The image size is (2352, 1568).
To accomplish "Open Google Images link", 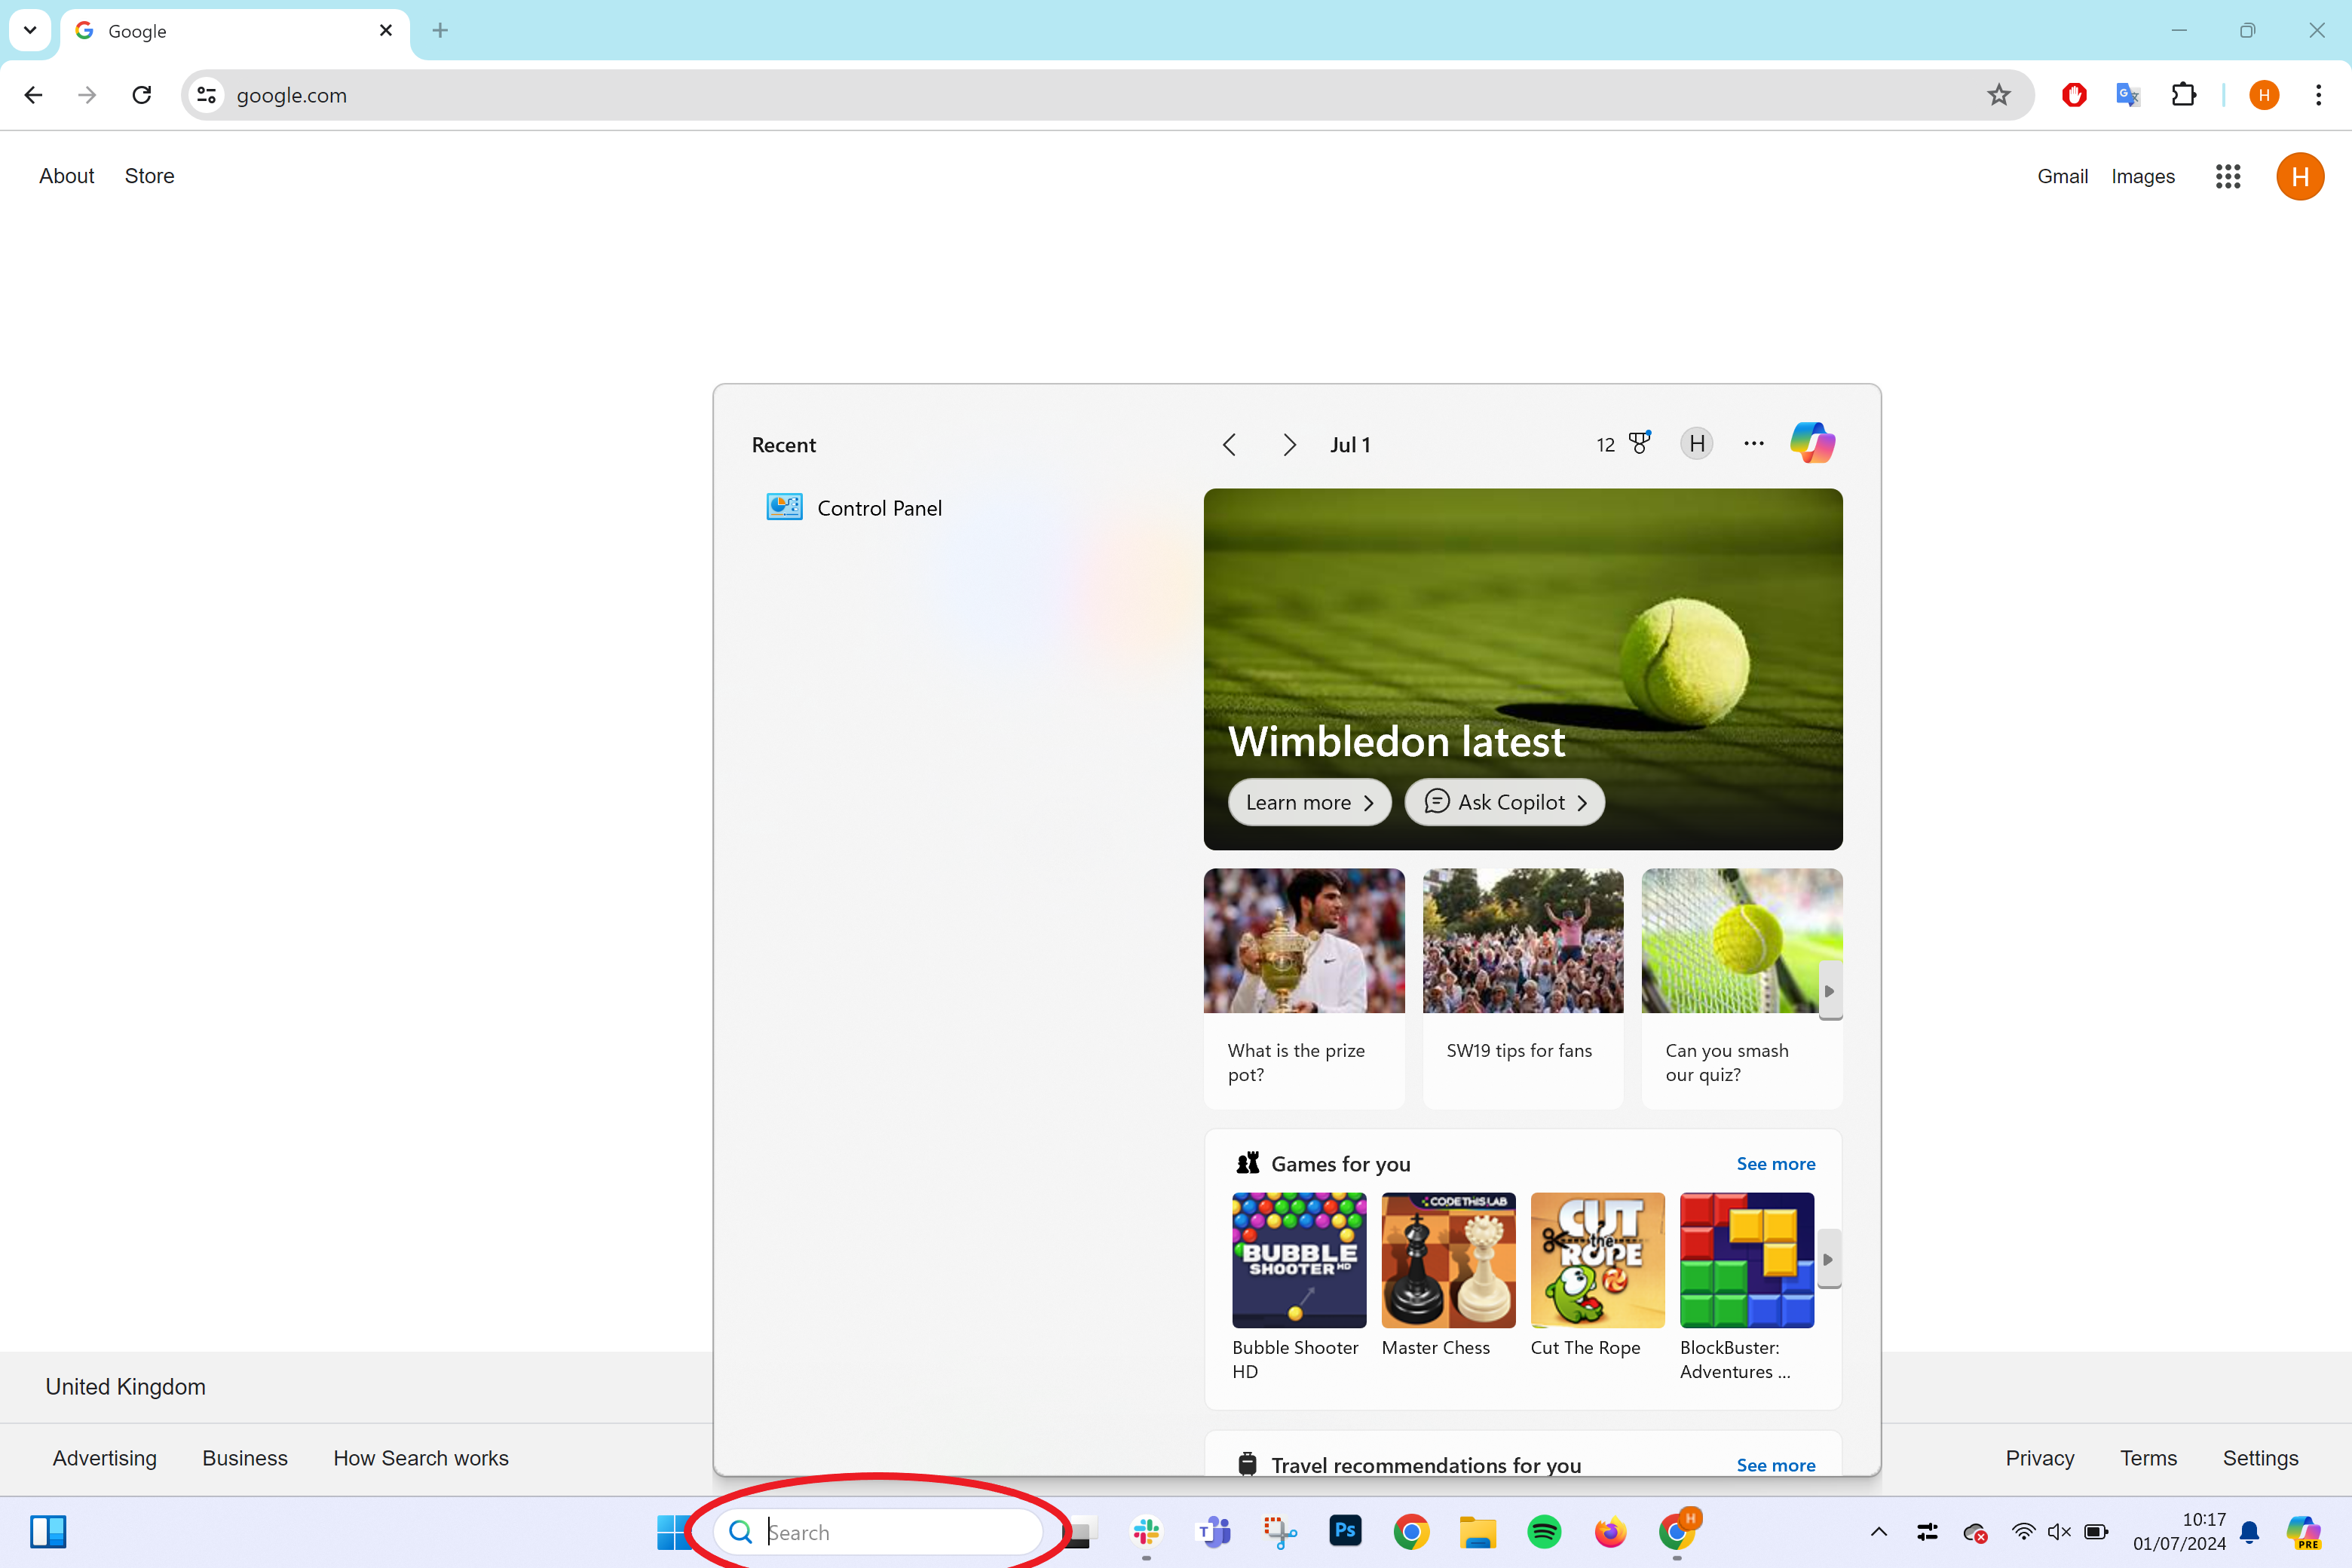I will [x=2142, y=176].
